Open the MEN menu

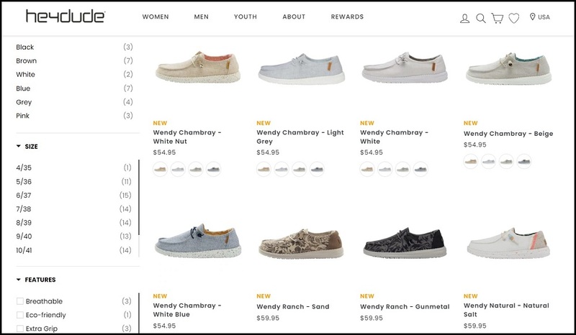click(x=202, y=17)
